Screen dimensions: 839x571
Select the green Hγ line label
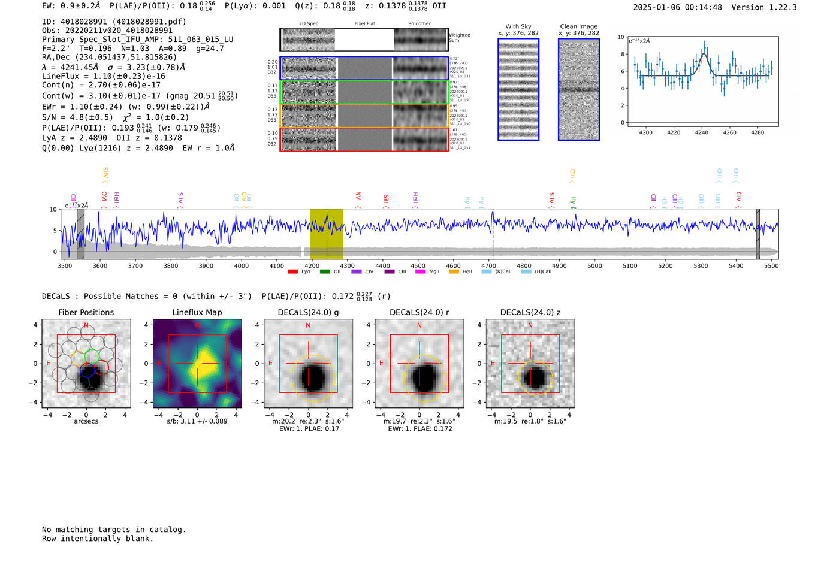(573, 201)
